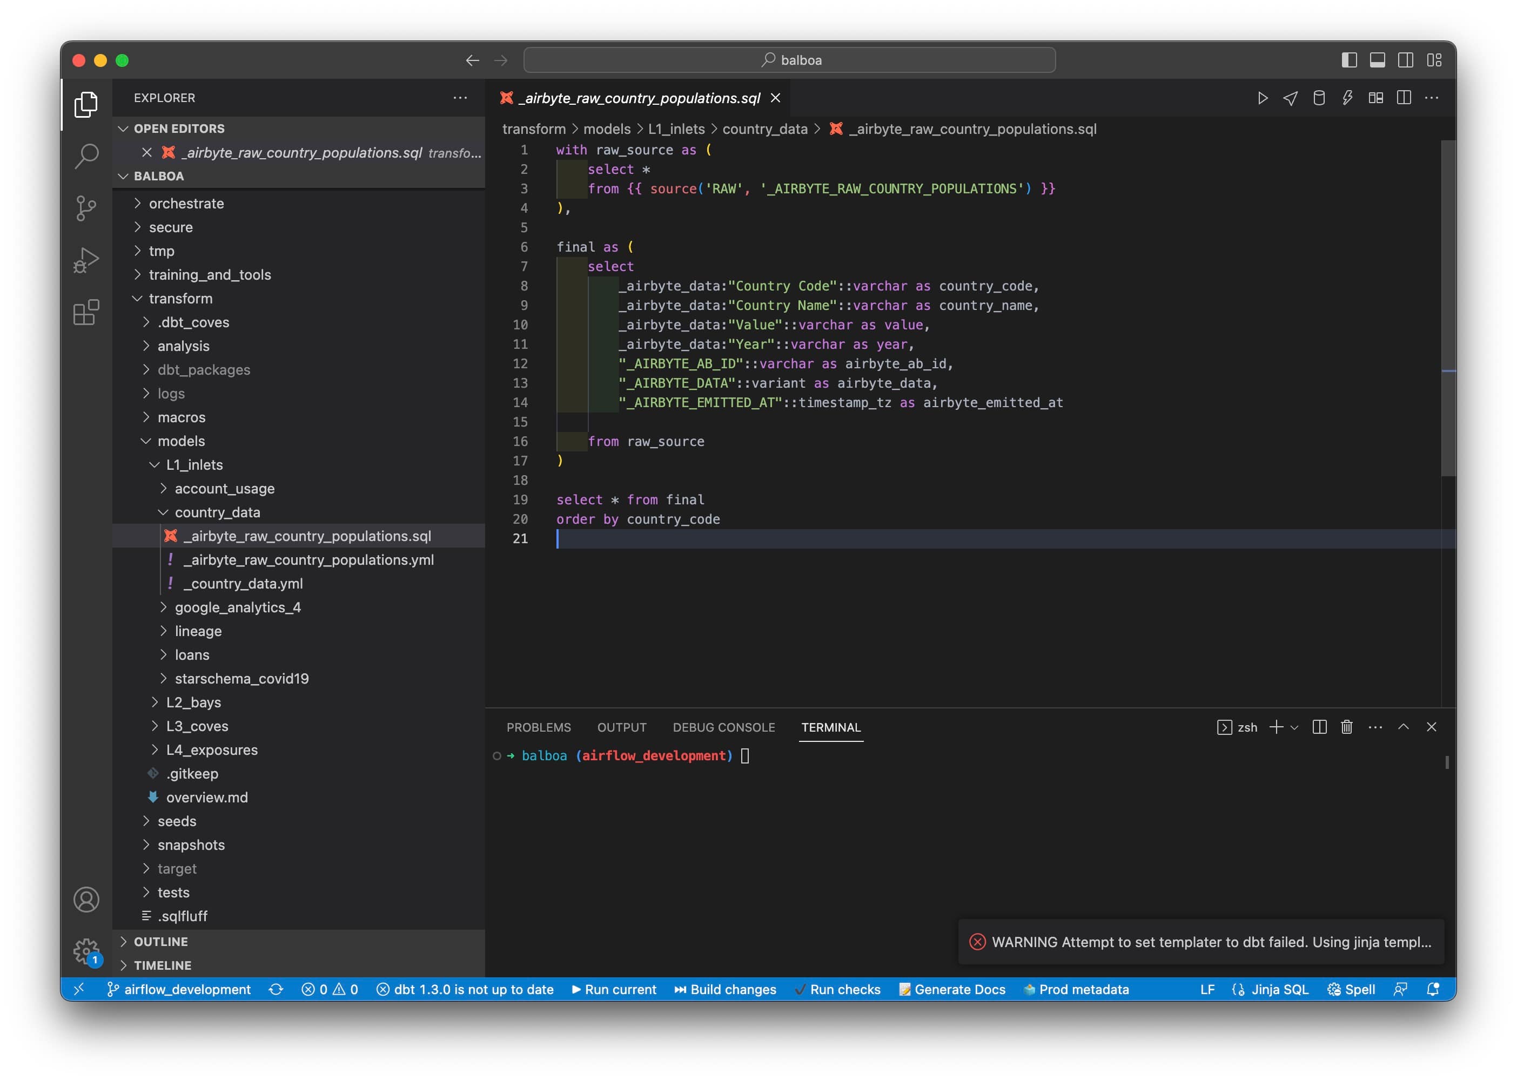Viewport: 1517px width, 1081px height.
Task: Open Explorer Views and More Actions ellipsis
Action: 460,98
